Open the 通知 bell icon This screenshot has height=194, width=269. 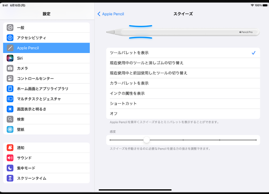click(x=10, y=148)
